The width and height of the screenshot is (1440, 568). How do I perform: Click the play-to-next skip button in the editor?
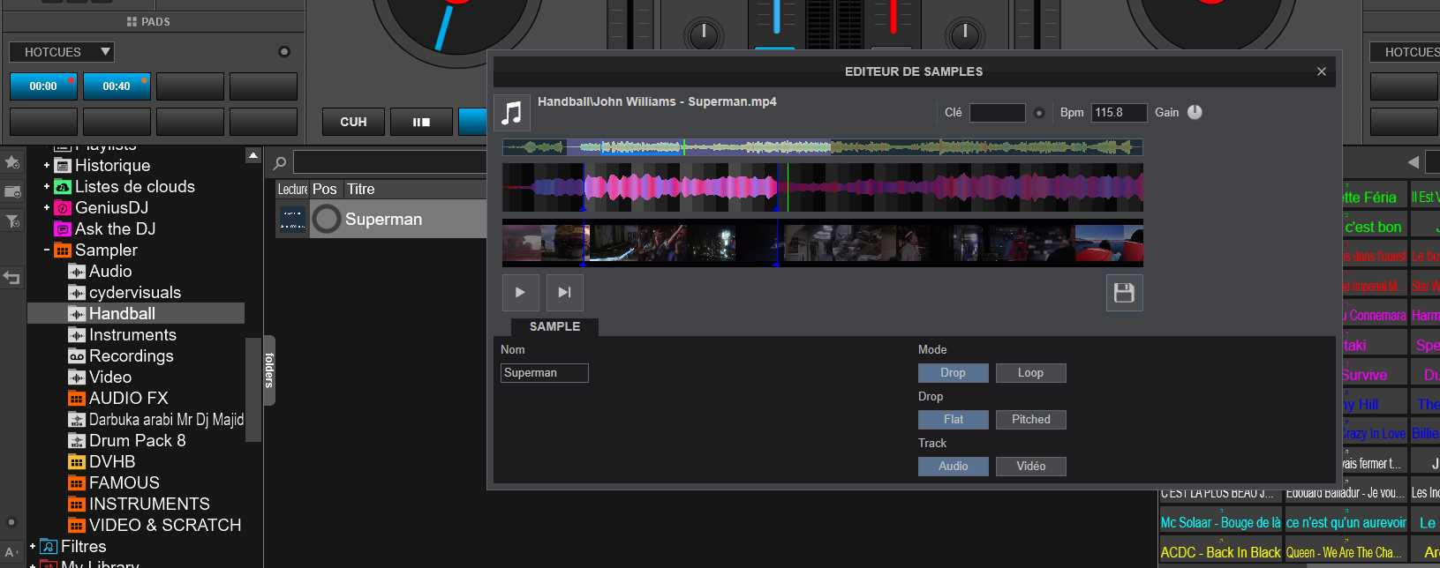point(564,293)
